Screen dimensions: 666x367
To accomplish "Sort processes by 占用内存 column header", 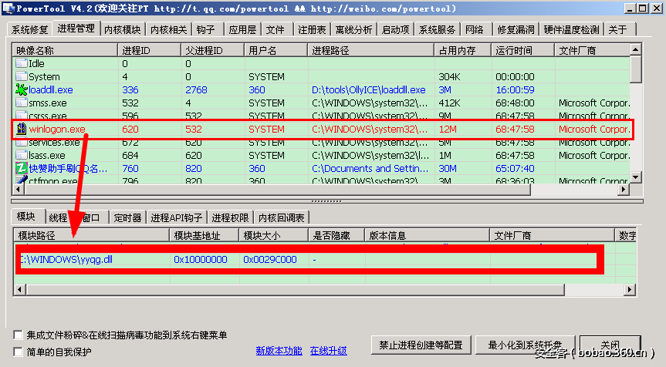I will click(462, 50).
